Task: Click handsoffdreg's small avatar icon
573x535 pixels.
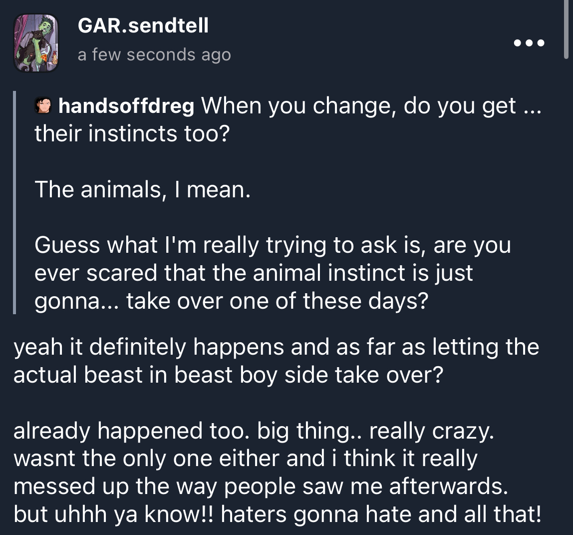Action: click(43, 106)
